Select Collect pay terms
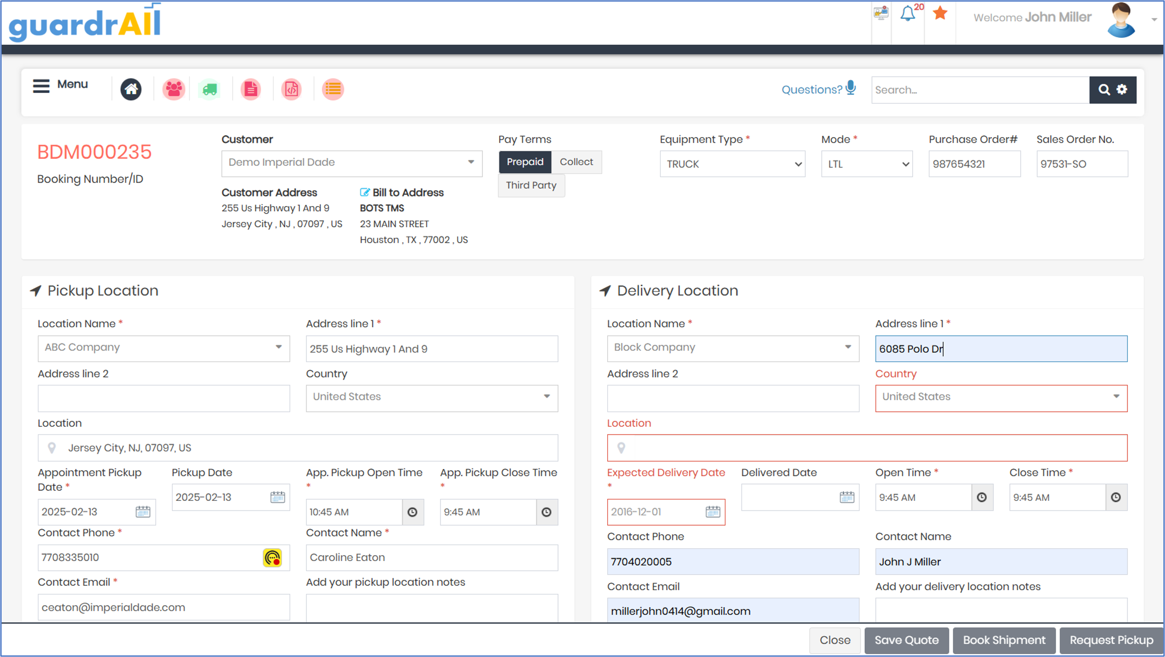The width and height of the screenshot is (1165, 657). (576, 162)
